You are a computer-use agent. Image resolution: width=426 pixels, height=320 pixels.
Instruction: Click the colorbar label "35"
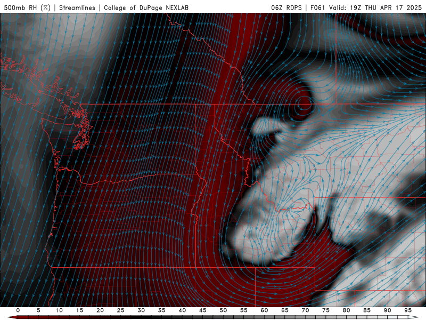click(162, 310)
